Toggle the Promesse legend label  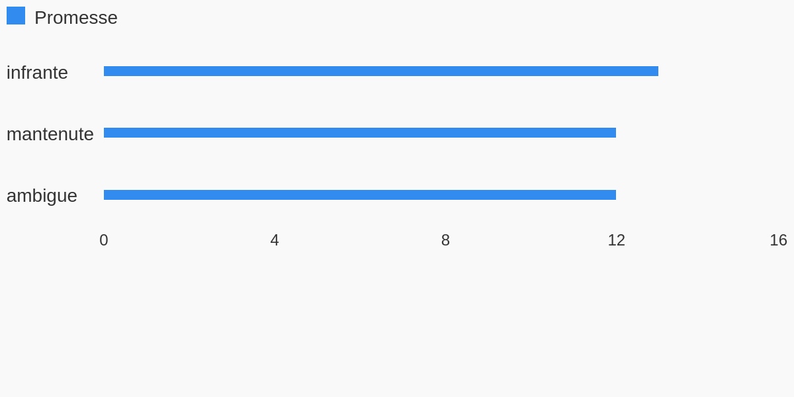76,18
